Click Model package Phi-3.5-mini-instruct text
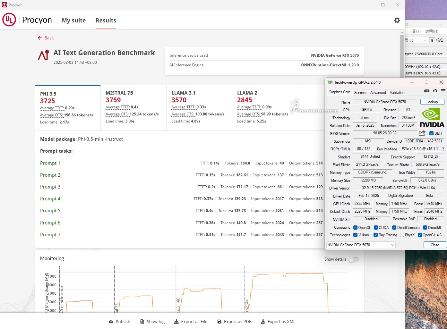Screen dimensions: 447x329 point(82,139)
